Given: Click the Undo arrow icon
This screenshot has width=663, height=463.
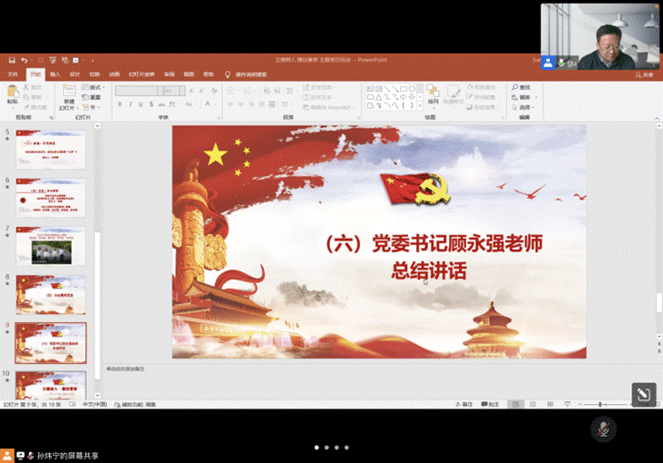Looking at the screenshot, I should point(24,61).
